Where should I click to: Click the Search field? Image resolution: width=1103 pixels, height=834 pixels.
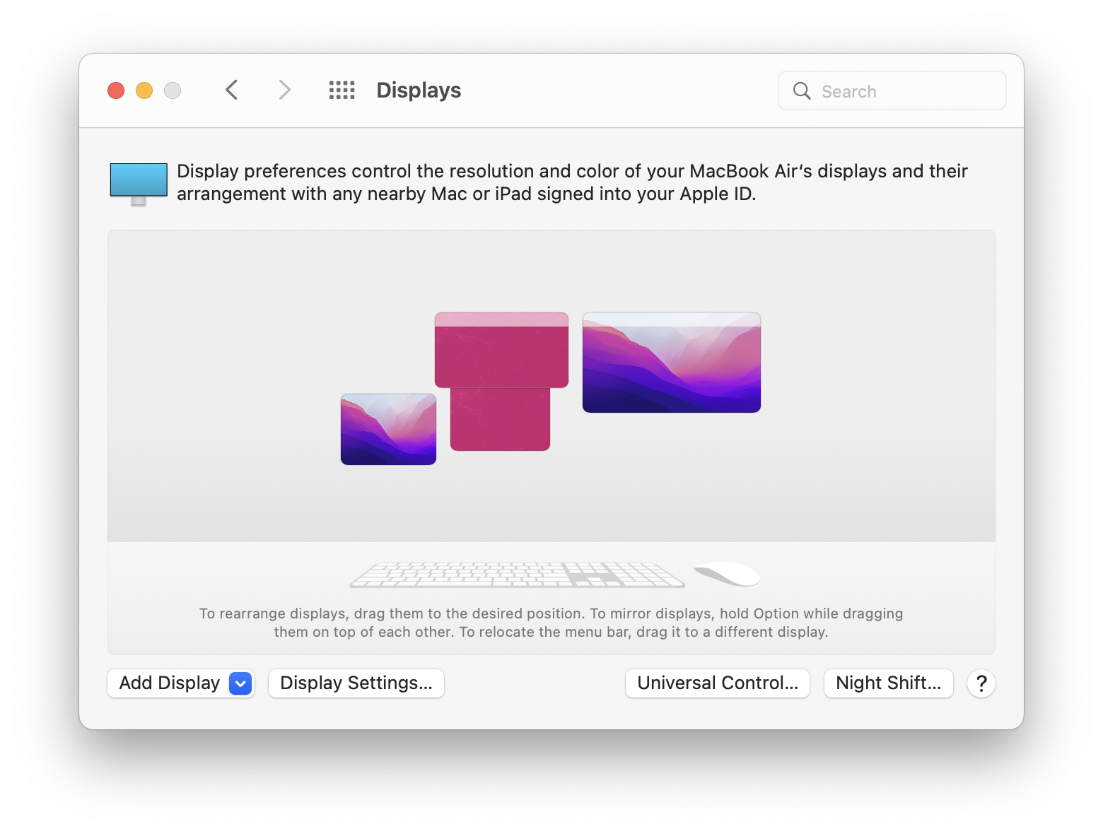coord(892,91)
